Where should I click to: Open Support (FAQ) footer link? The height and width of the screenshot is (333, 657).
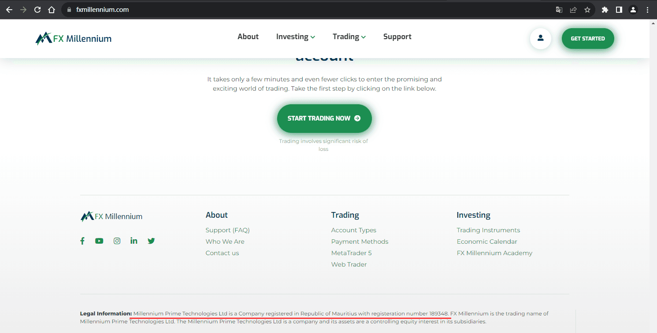pyautogui.click(x=227, y=230)
